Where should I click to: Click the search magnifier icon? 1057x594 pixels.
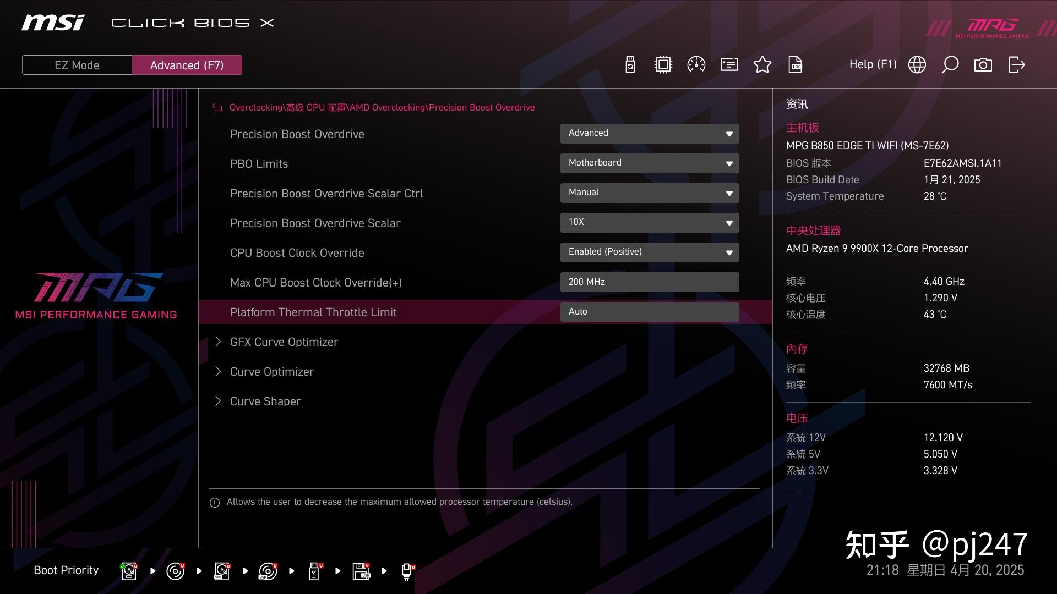tap(950, 65)
